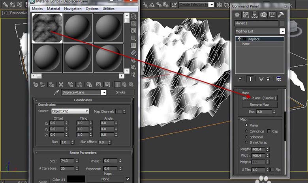Open Create Selection Set dropdown arrow
The width and height of the screenshot is (308, 183).
click(x=212, y=5)
